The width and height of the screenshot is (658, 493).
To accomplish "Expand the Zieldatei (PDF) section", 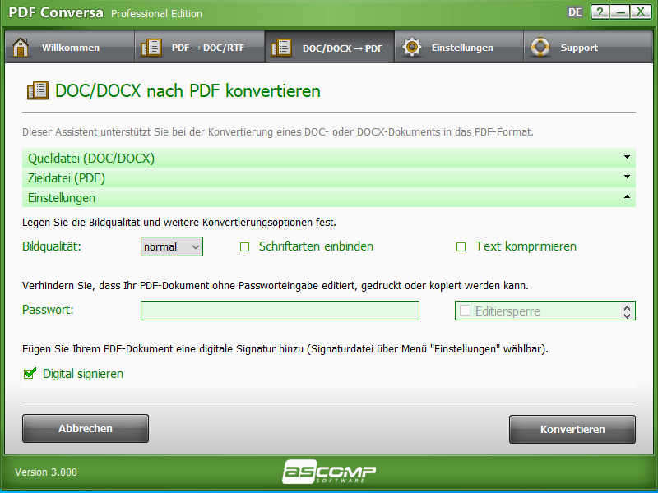I will [329, 177].
